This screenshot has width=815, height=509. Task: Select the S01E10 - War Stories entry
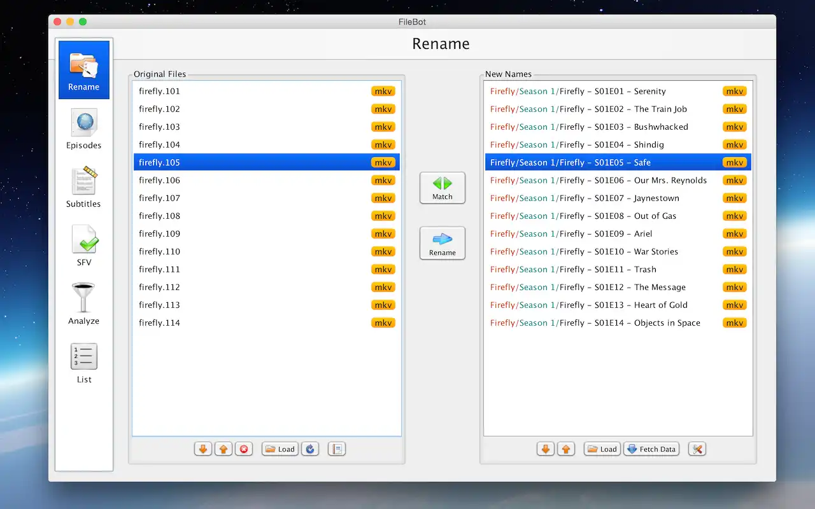click(x=618, y=251)
